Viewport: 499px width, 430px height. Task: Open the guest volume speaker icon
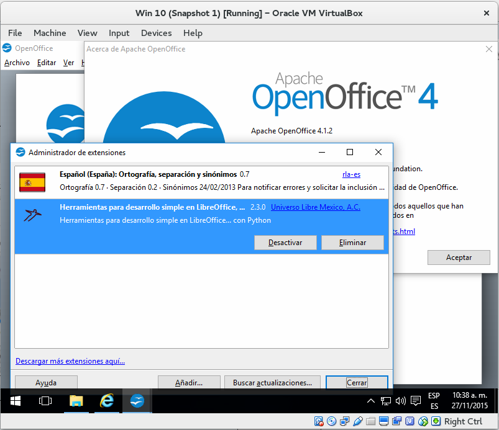click(400, 401)
